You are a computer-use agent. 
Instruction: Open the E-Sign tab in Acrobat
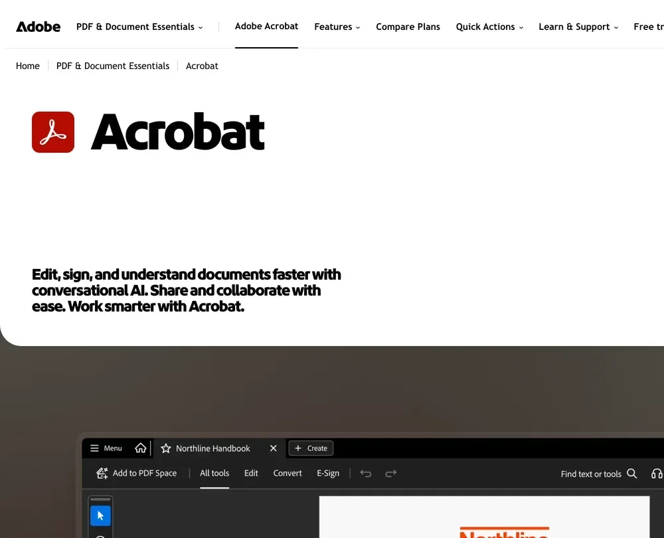click(x=328, y=473)
